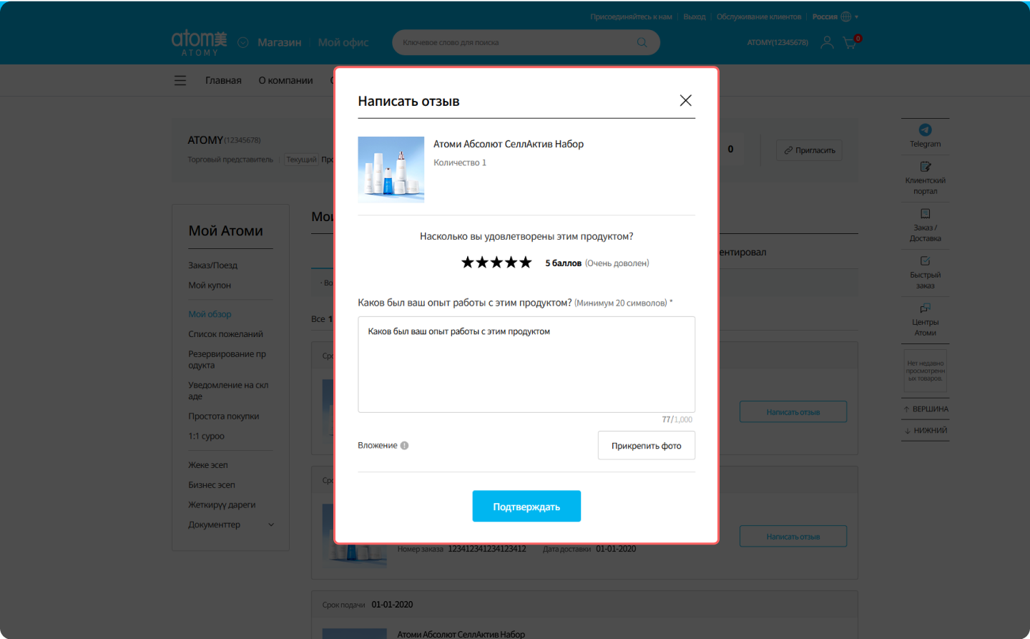The width and height of the screenshot is (1030, 639).
Task: Open the shopping cart icon
Action: [x=850, y=43]
